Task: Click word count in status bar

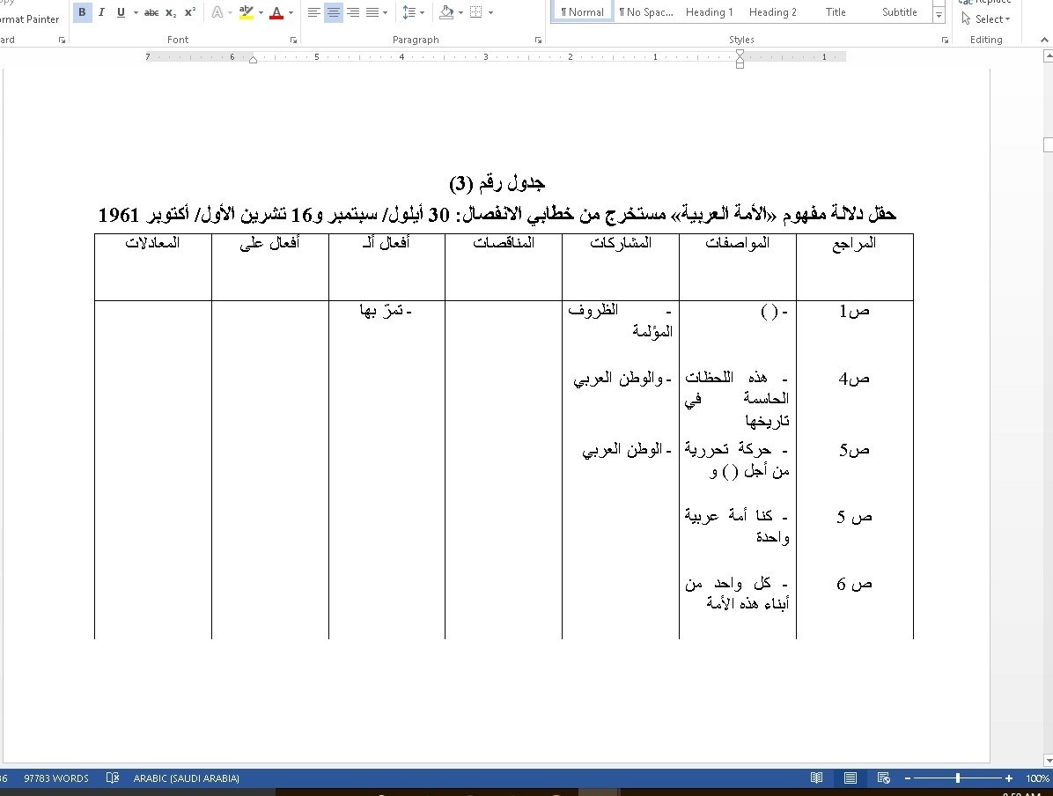Action: tap(56, 778)
